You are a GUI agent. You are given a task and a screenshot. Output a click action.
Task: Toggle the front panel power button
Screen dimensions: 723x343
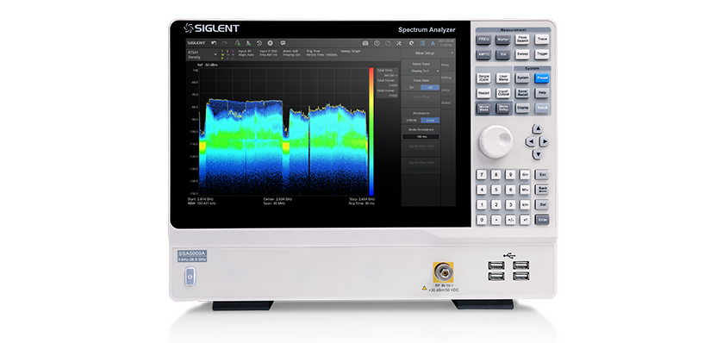tap(190, 278)
